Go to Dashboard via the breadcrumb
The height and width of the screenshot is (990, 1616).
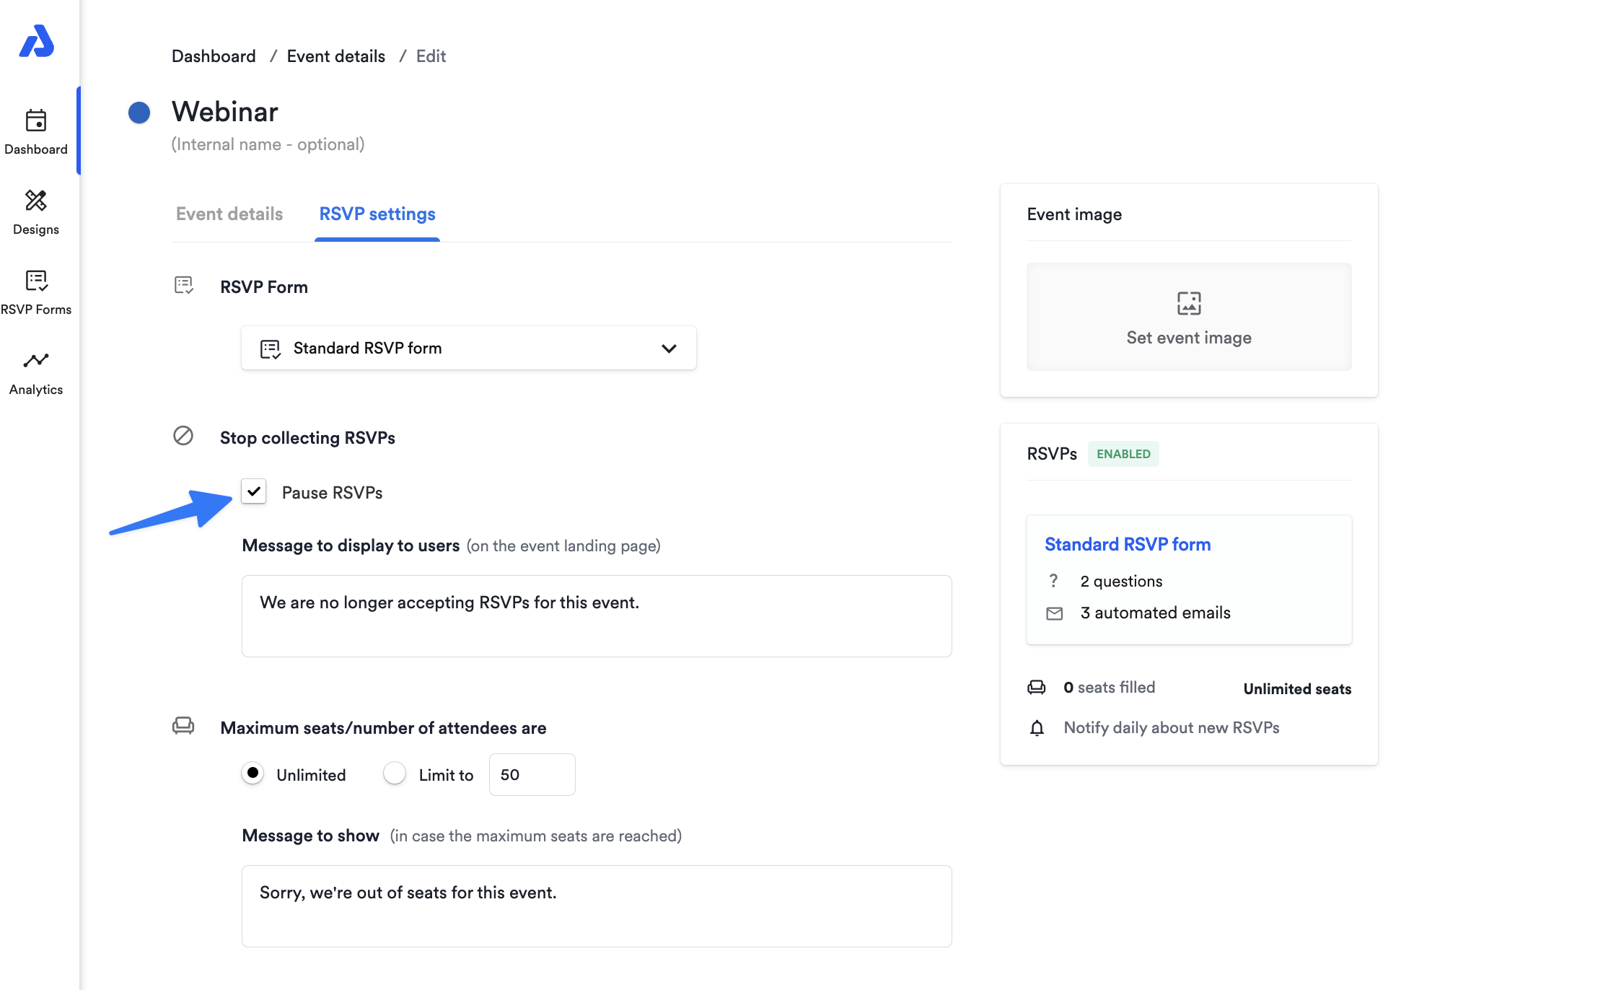tap(214, 56)
